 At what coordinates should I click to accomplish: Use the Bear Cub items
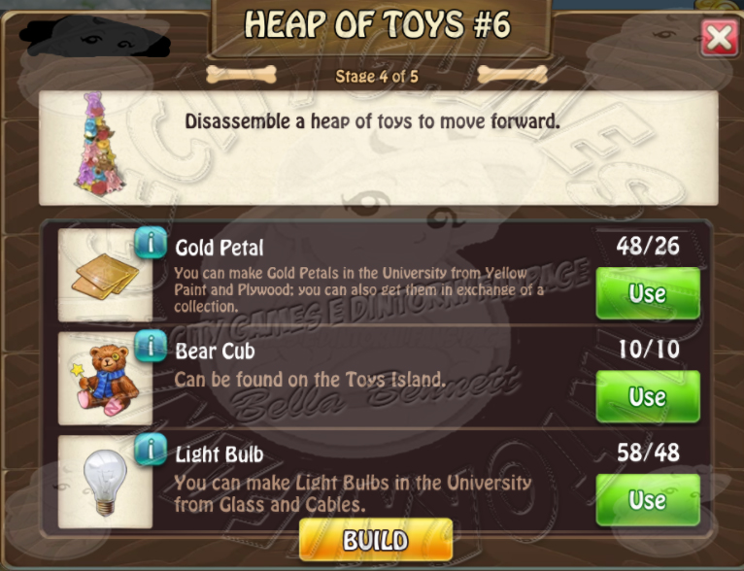[x=648, y=396]
